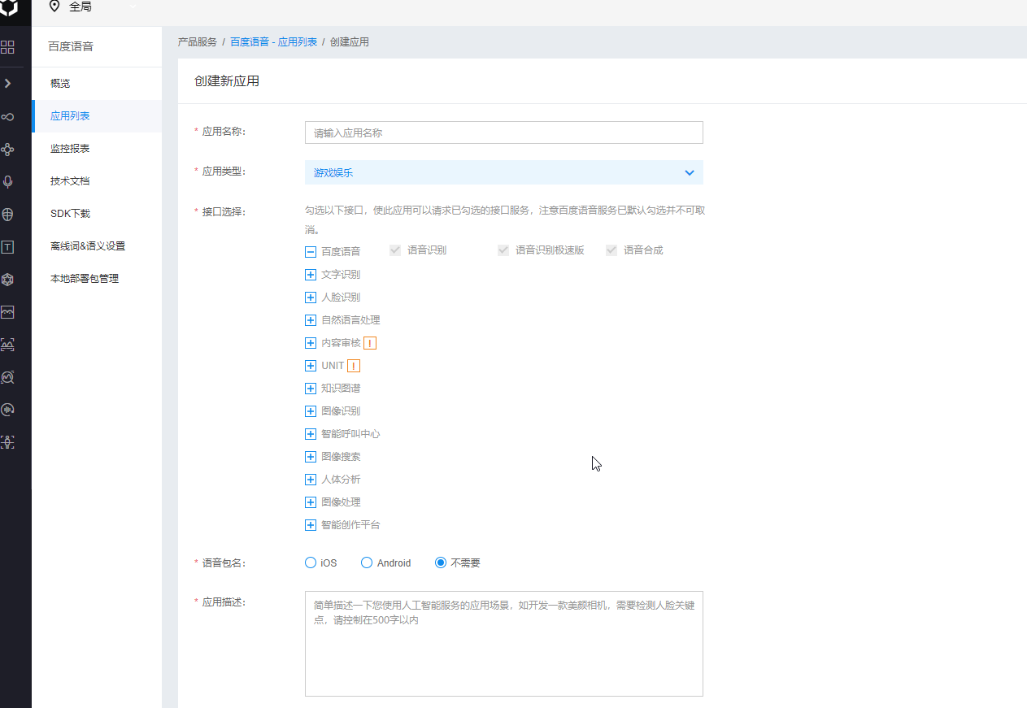Expand the 内容审核 interface group

311,343
